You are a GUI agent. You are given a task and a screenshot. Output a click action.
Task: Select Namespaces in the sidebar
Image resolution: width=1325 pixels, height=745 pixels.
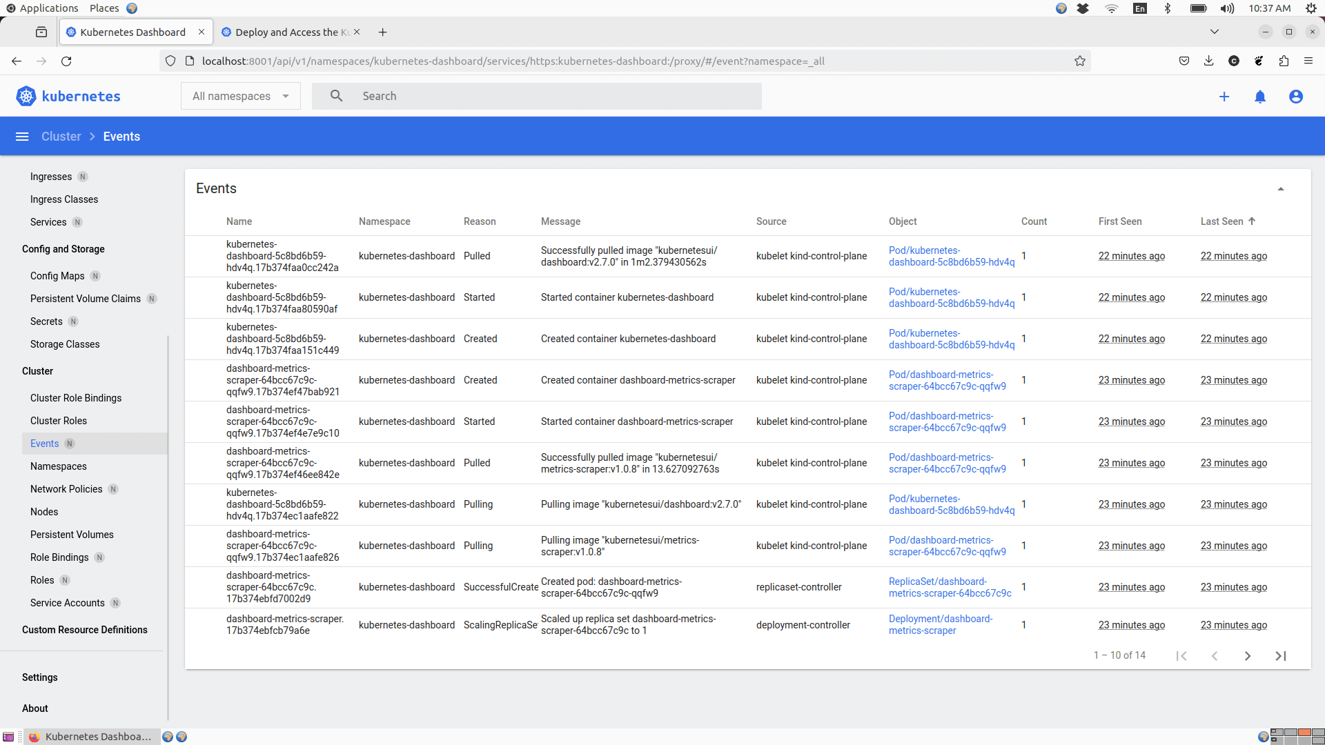(59, 466)
